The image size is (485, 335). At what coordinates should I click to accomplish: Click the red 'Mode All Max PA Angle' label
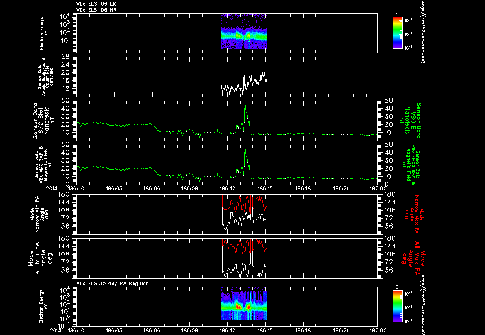[414, 258]
